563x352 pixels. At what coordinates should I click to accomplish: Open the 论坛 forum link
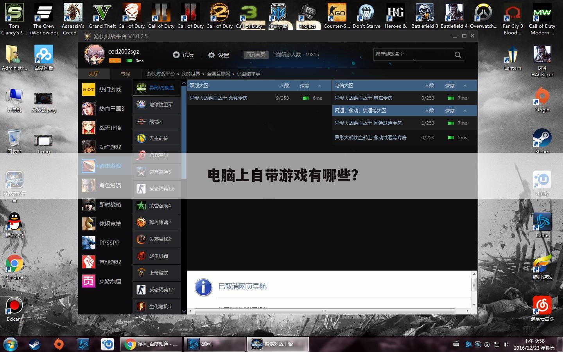point(183,55)
